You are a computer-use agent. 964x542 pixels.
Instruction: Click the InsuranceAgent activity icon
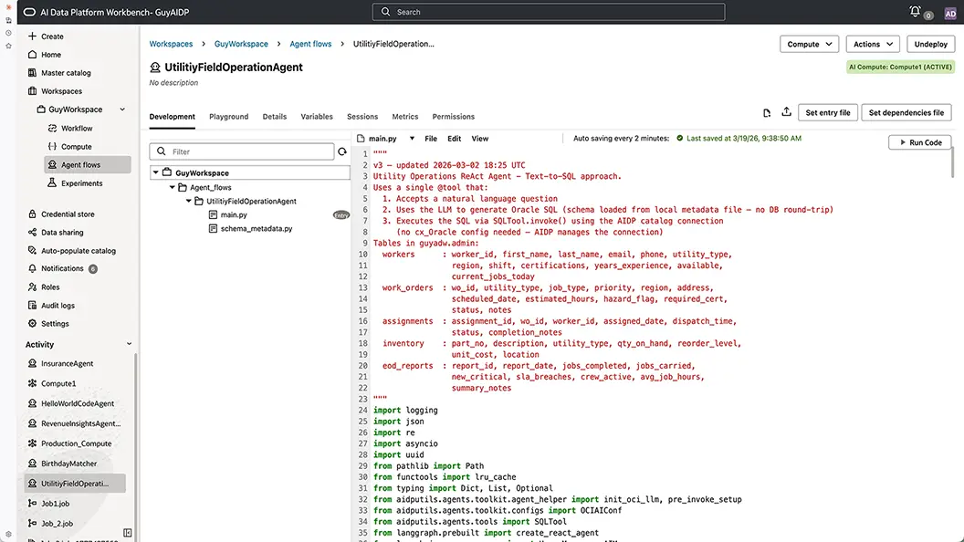tap(33, 363)
